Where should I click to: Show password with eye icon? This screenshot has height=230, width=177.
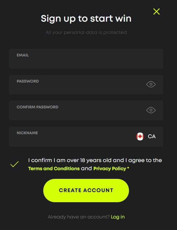tap(151, 84)
